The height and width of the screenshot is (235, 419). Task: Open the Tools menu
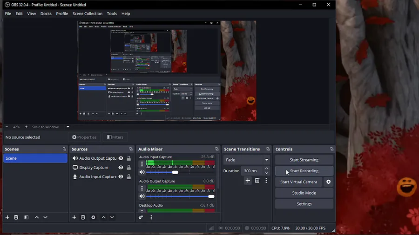pos(112,13)
